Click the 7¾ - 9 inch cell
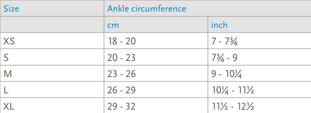 tap(259, 57)
